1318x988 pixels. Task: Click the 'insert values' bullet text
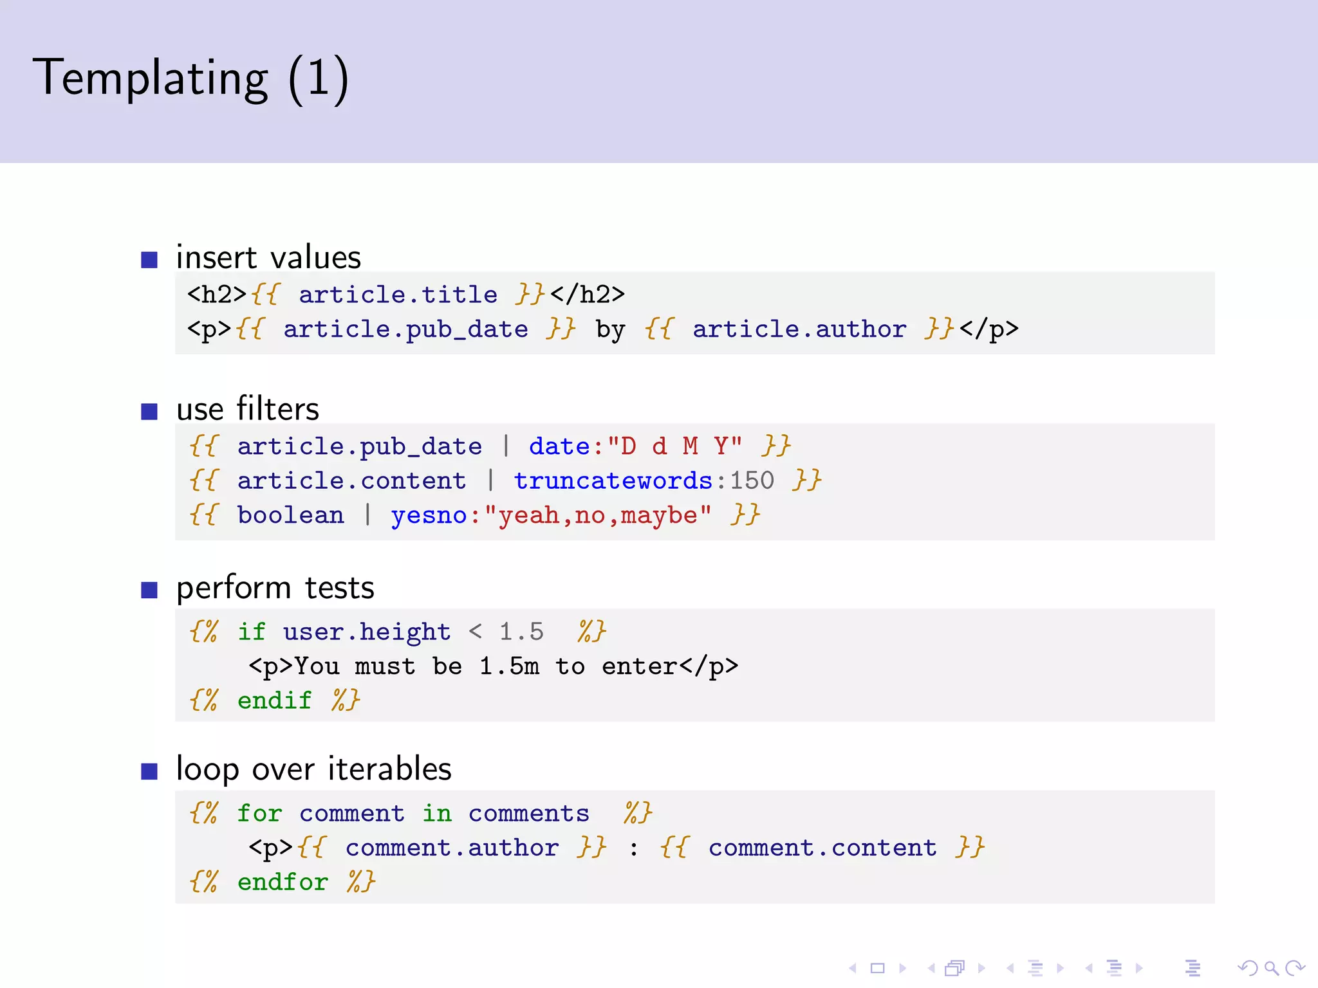point(268,257)
